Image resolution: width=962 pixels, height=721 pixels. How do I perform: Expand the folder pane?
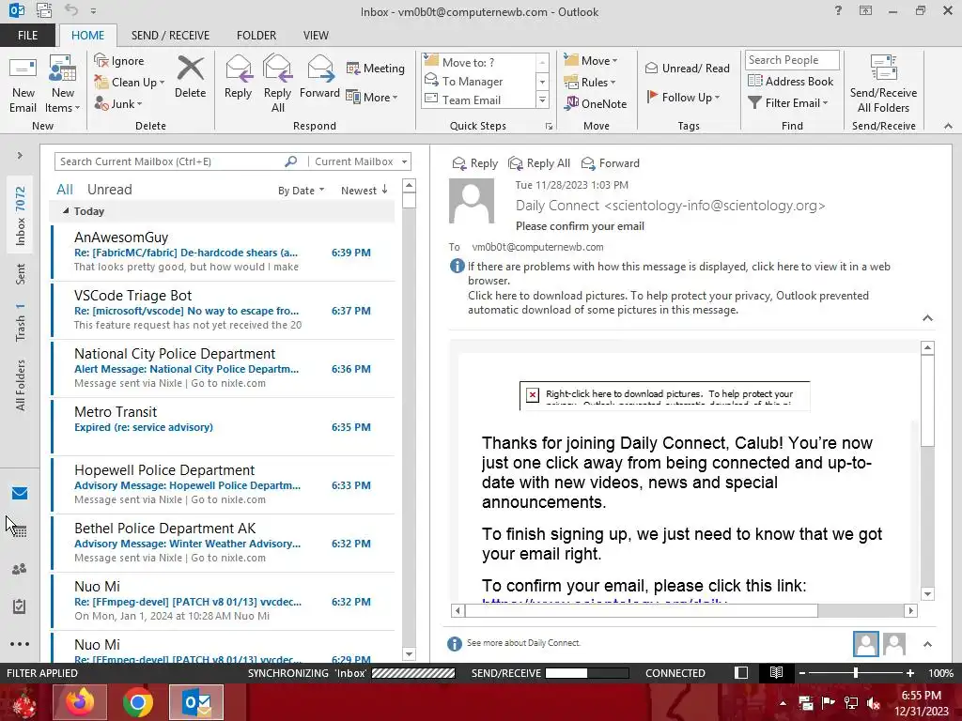(x=20, y=156)
